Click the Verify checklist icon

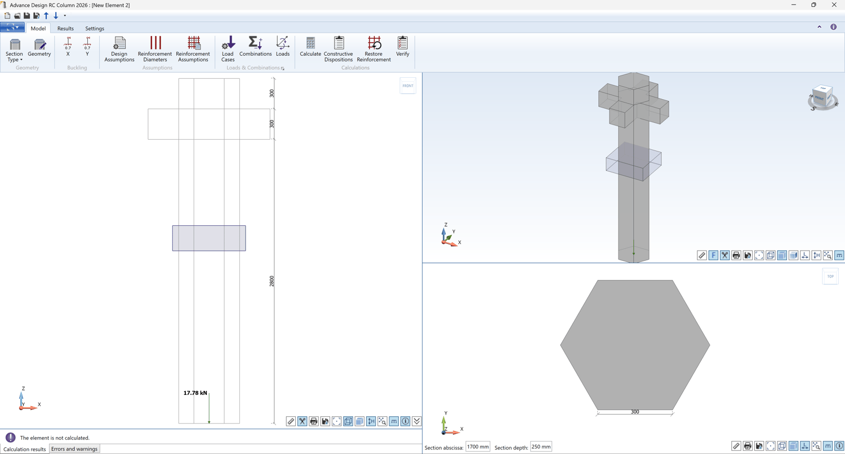pyautogui.click(x=402, y=47)
